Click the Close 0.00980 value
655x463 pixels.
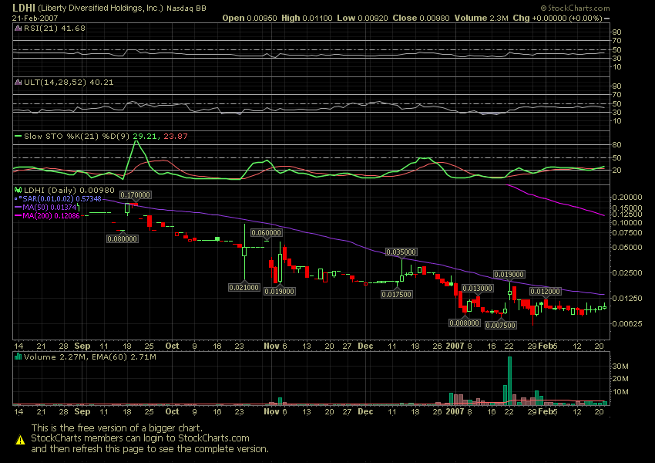pos(421,18)
